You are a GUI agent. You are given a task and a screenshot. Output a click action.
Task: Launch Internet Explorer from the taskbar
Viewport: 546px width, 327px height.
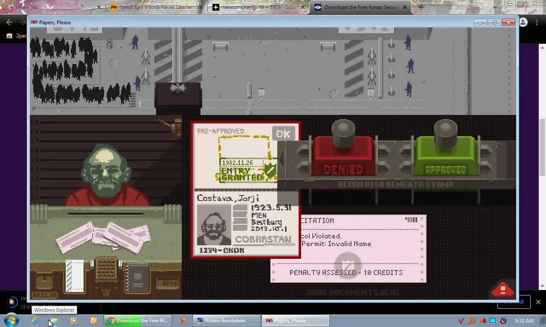[x=35, y=321]
